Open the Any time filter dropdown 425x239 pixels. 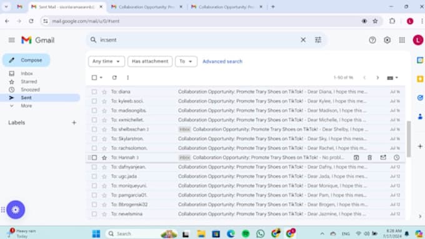pos(106,61)
